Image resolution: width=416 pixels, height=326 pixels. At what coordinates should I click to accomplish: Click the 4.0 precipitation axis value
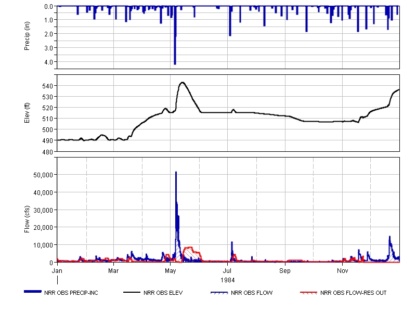pos(48,62)
